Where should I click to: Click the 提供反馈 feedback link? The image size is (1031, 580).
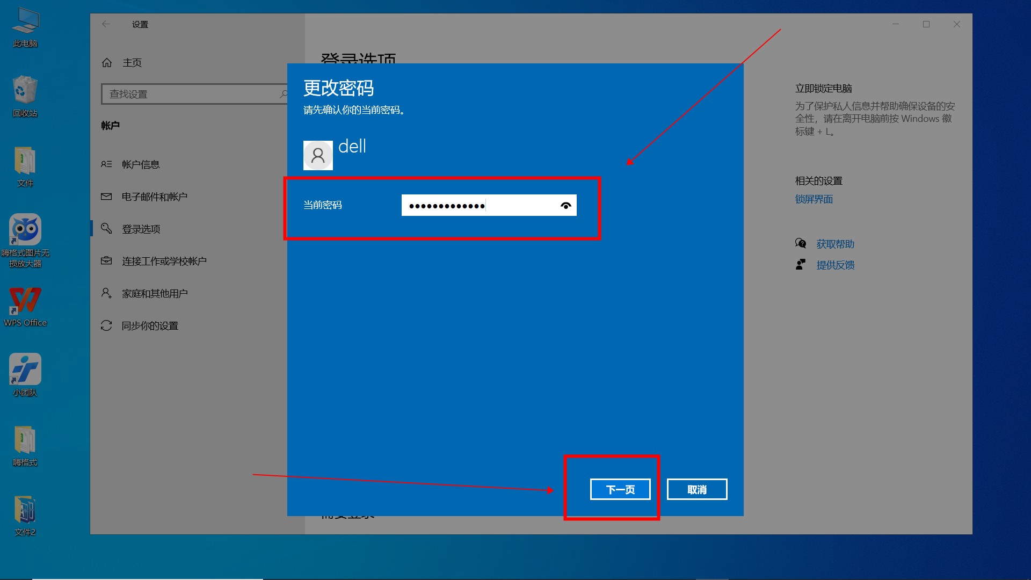[x=835, y=265]
